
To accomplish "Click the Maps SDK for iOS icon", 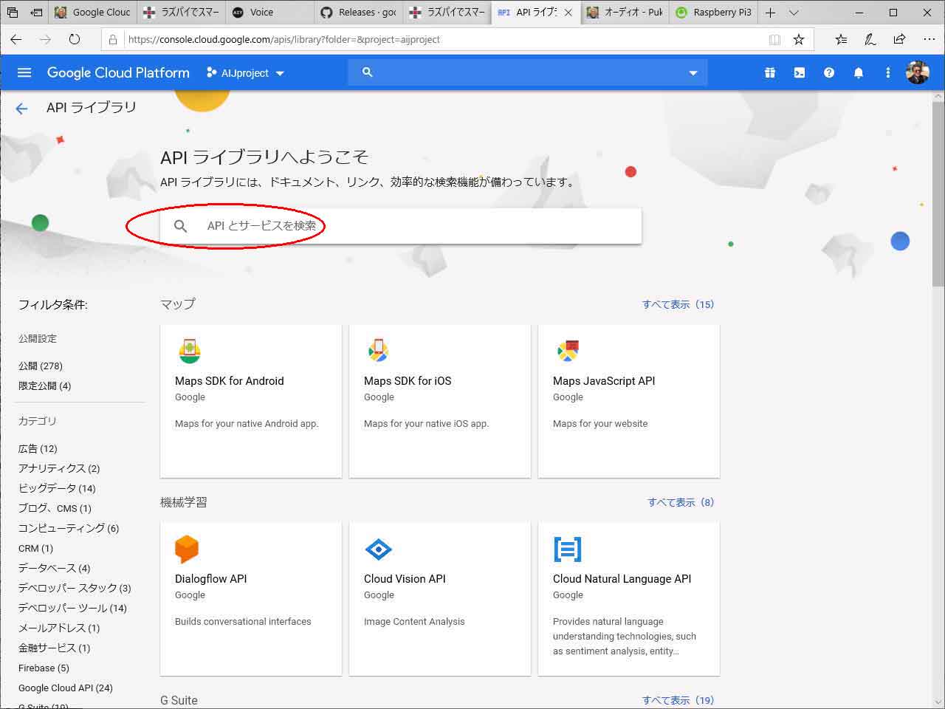I will [x=379, y=351].
